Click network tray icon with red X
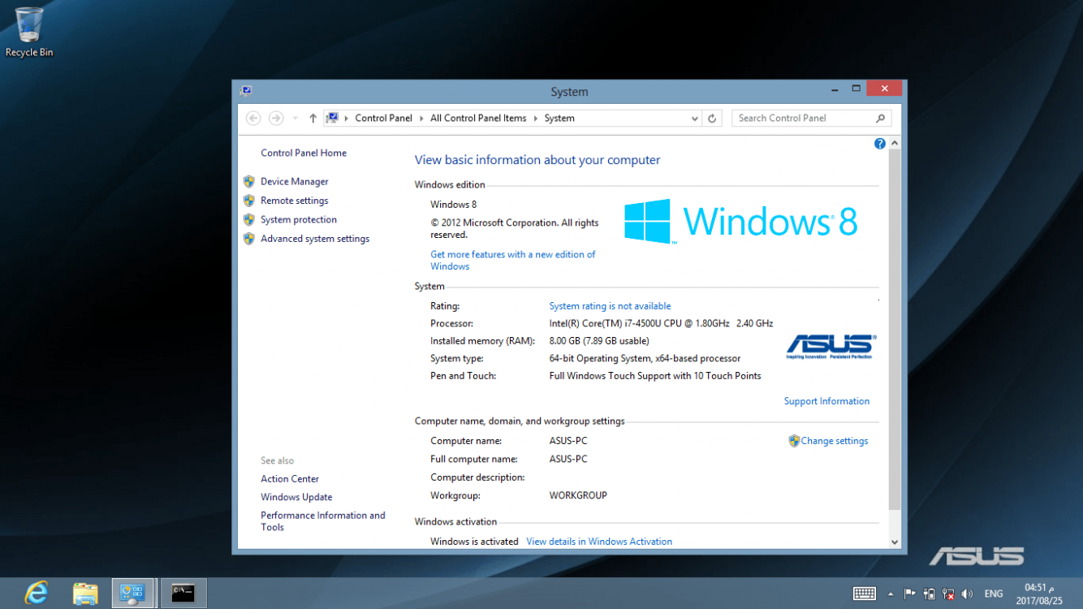The image size is (1083, 609). coord(948,594)
